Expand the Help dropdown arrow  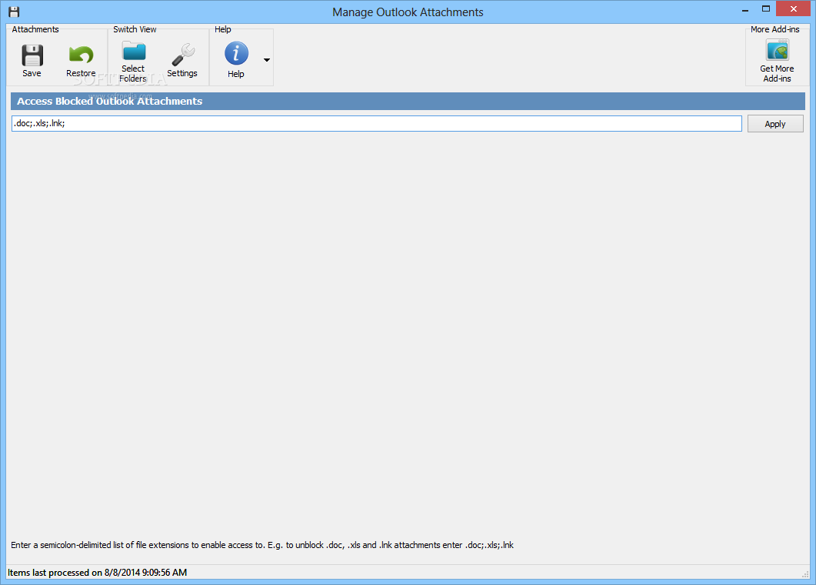[x=267, y=60]
